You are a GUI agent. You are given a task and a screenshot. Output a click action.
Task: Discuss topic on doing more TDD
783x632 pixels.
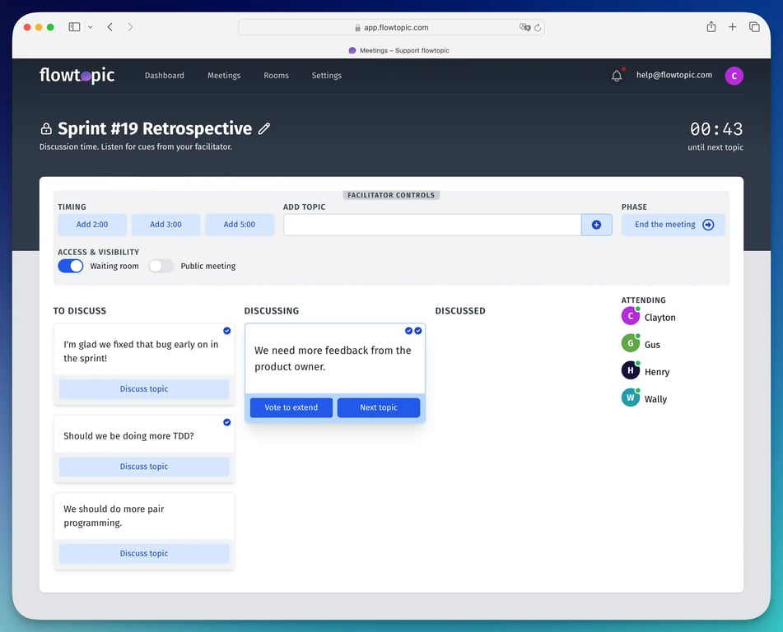tap(144, 467)
